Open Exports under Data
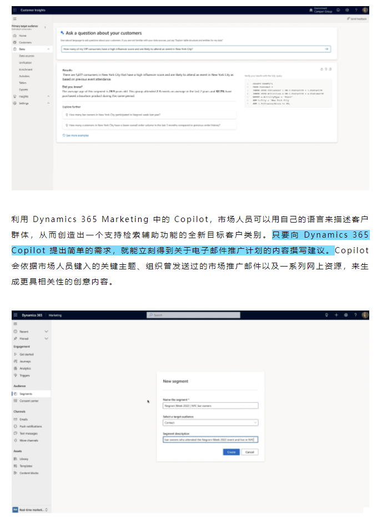The image size is (377, 522). point(23,90)
